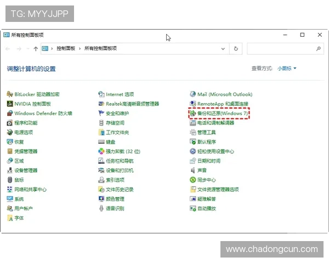Open 文件资源管理器选项 icon
This screenshot has width=329, height=263.
coord(192,190)
